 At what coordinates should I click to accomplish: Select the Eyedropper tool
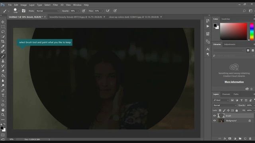click(3, 46)
